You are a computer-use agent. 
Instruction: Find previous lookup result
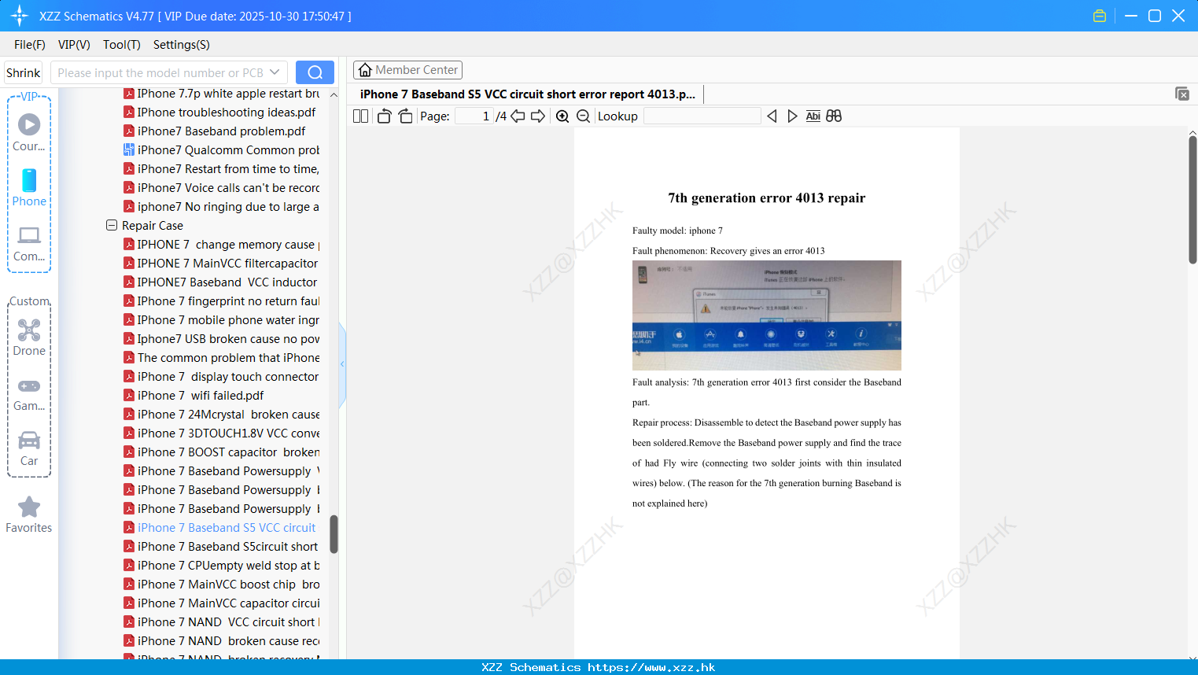(x=772, y=116)
